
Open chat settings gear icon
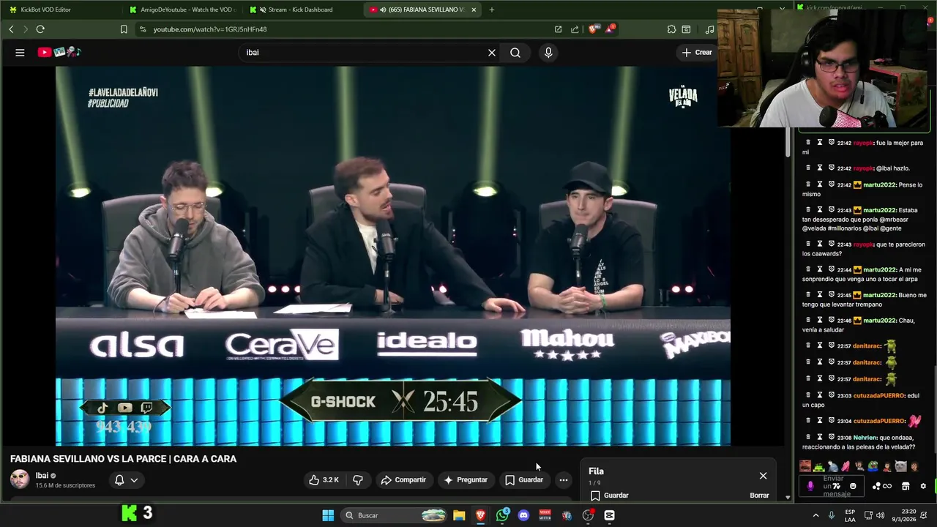[923, 486]
